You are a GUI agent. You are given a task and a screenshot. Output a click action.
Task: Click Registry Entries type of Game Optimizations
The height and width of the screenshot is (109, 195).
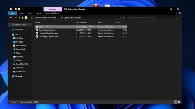(x=106, y=30)
